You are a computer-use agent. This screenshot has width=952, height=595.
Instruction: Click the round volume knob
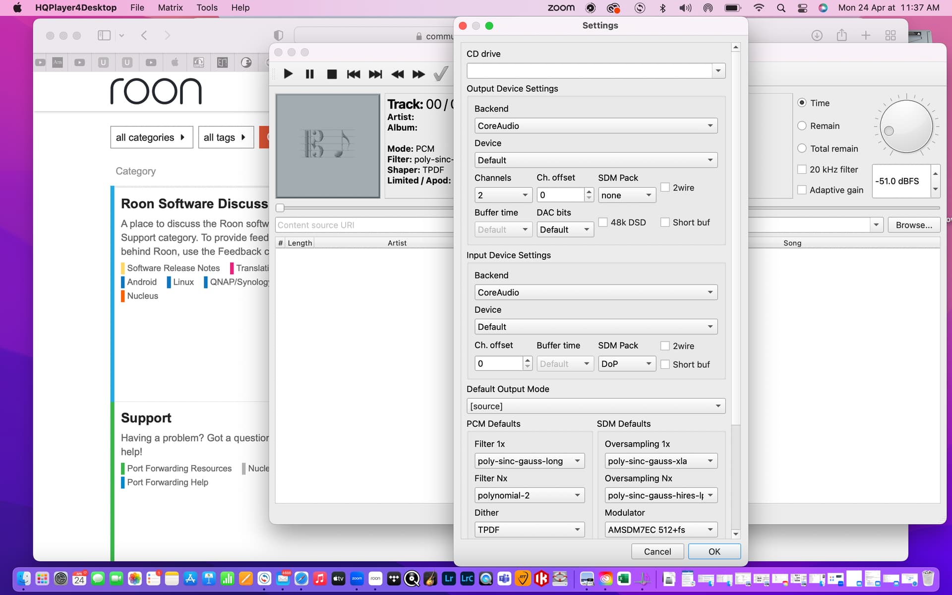pos(906,126)
